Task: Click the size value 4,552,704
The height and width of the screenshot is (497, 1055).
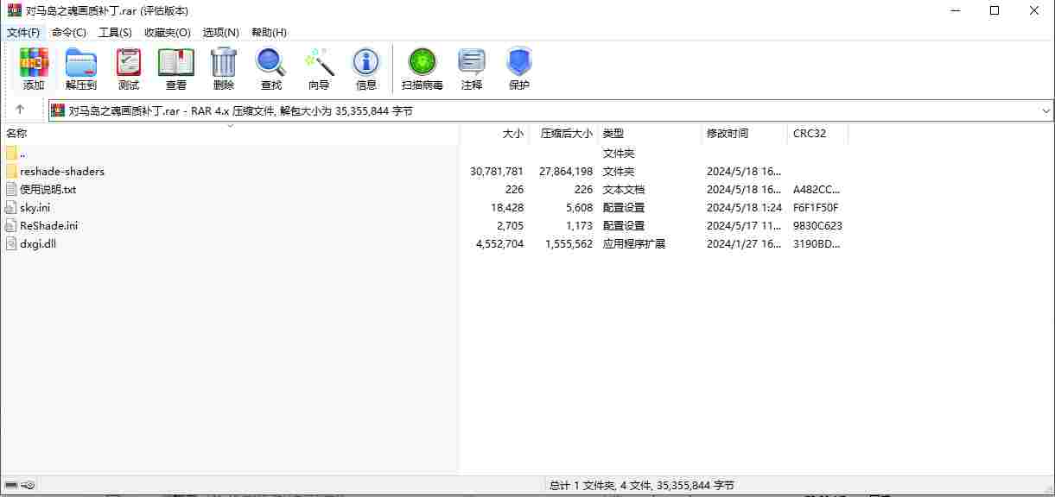Action: (499, 243)
